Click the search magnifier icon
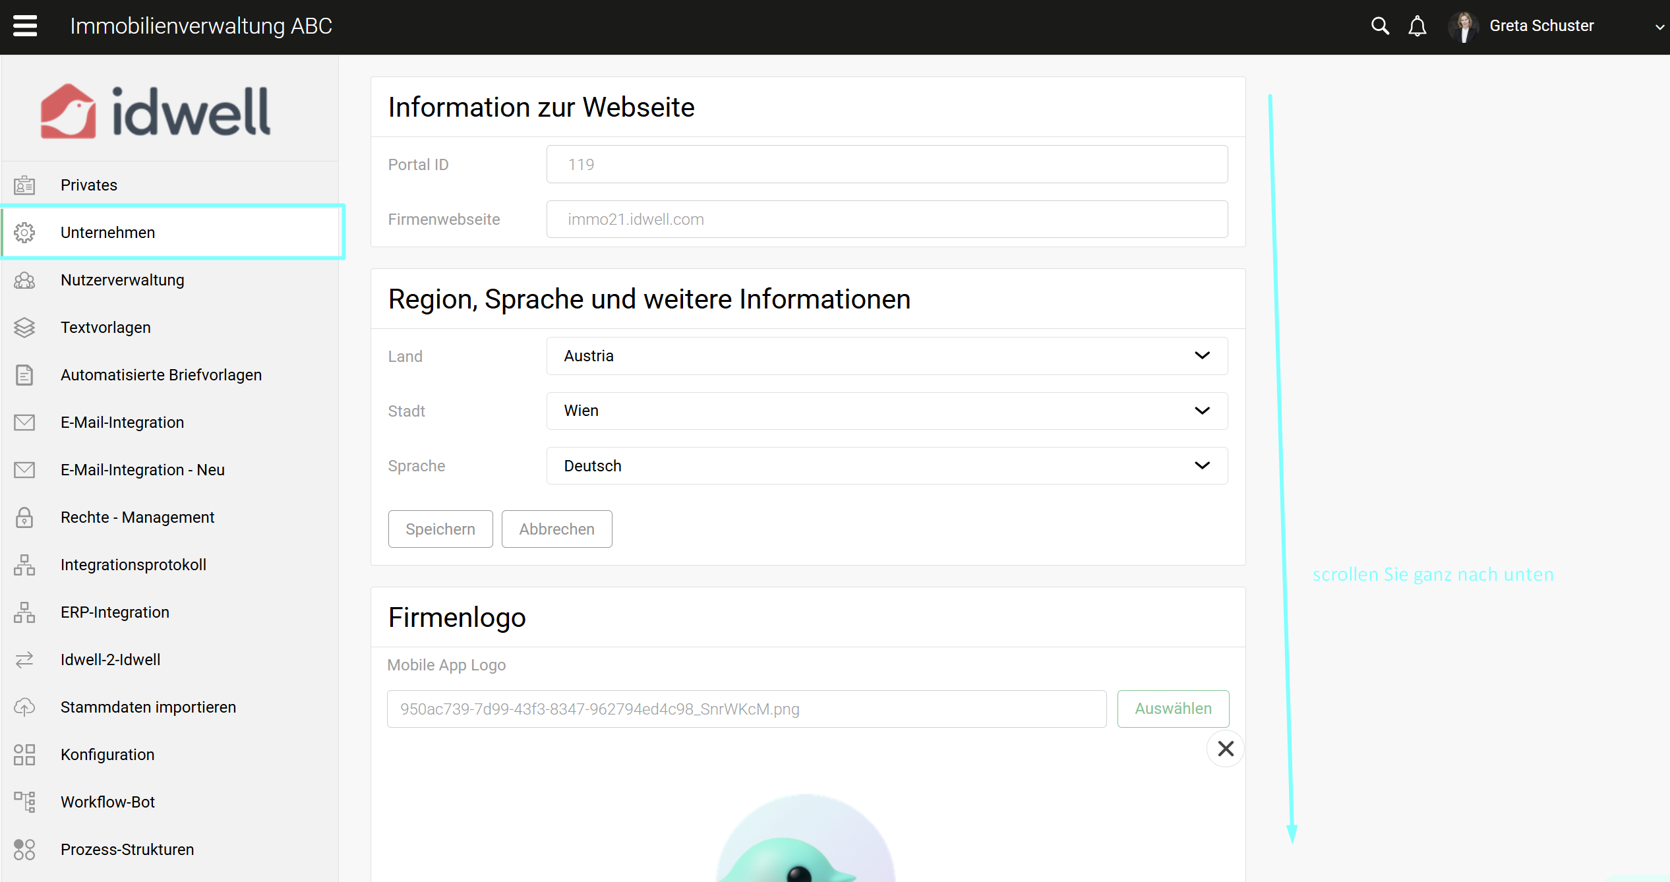Viewport: 1670px width, 882px height. pyautogui.click(x=1379, y=26)
